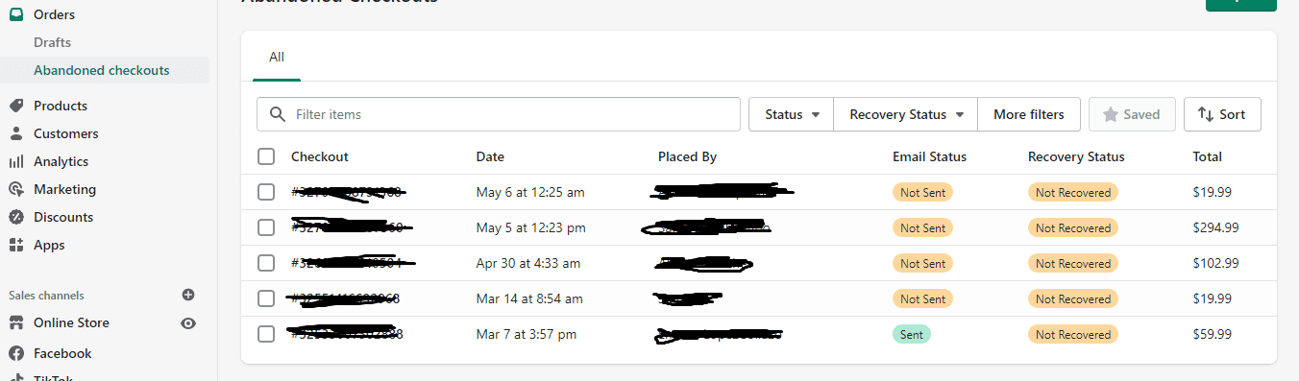This screenshot has height=381, width=1299.
Task: Check the May 6 at 12:25 am checkout row
Action: coord(266,192)
